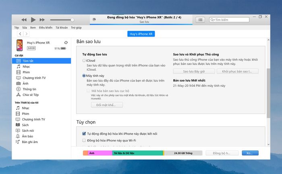Click the green Tài liệu & Dữ liệu segment

click(138, 153)
